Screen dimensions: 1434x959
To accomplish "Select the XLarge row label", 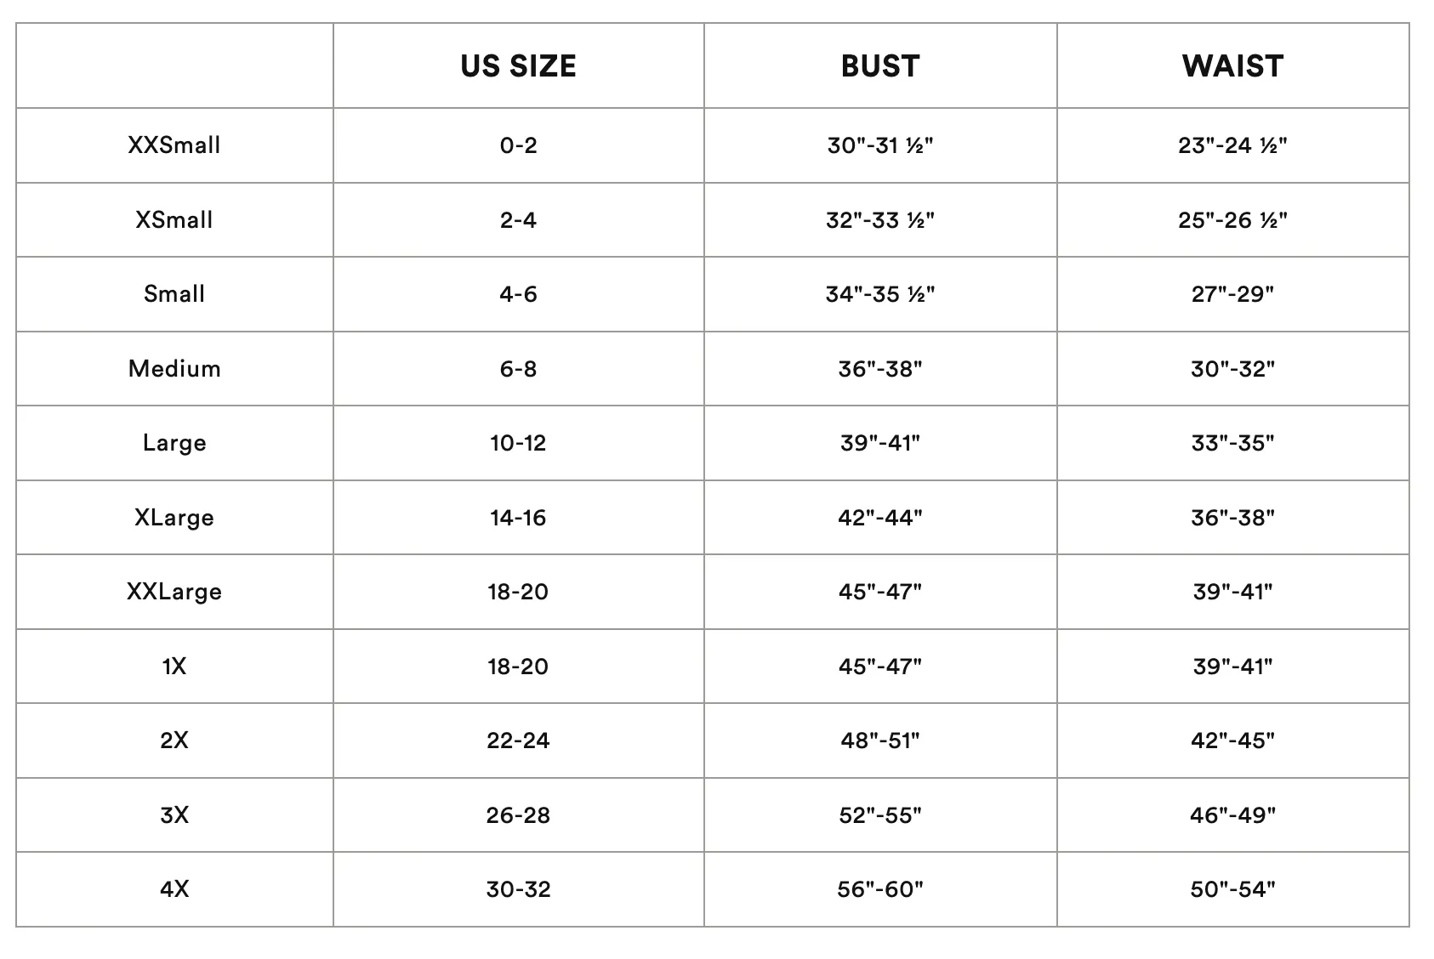I will pyautogui.click(x=174, y=518).
